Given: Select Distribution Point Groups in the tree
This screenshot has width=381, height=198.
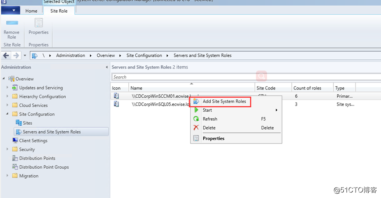Looking at the screenshot, I should click(44, 167).
